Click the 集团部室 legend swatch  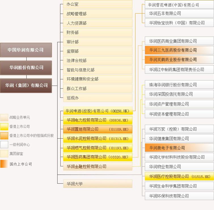(4, 154)
